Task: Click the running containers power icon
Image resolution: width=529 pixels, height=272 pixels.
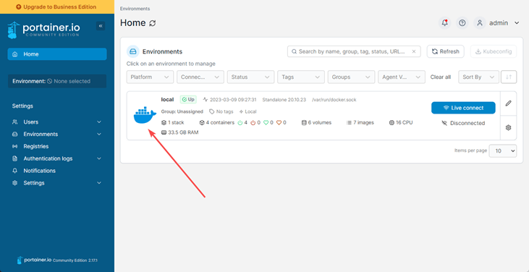Action: (x=240, y=123)
